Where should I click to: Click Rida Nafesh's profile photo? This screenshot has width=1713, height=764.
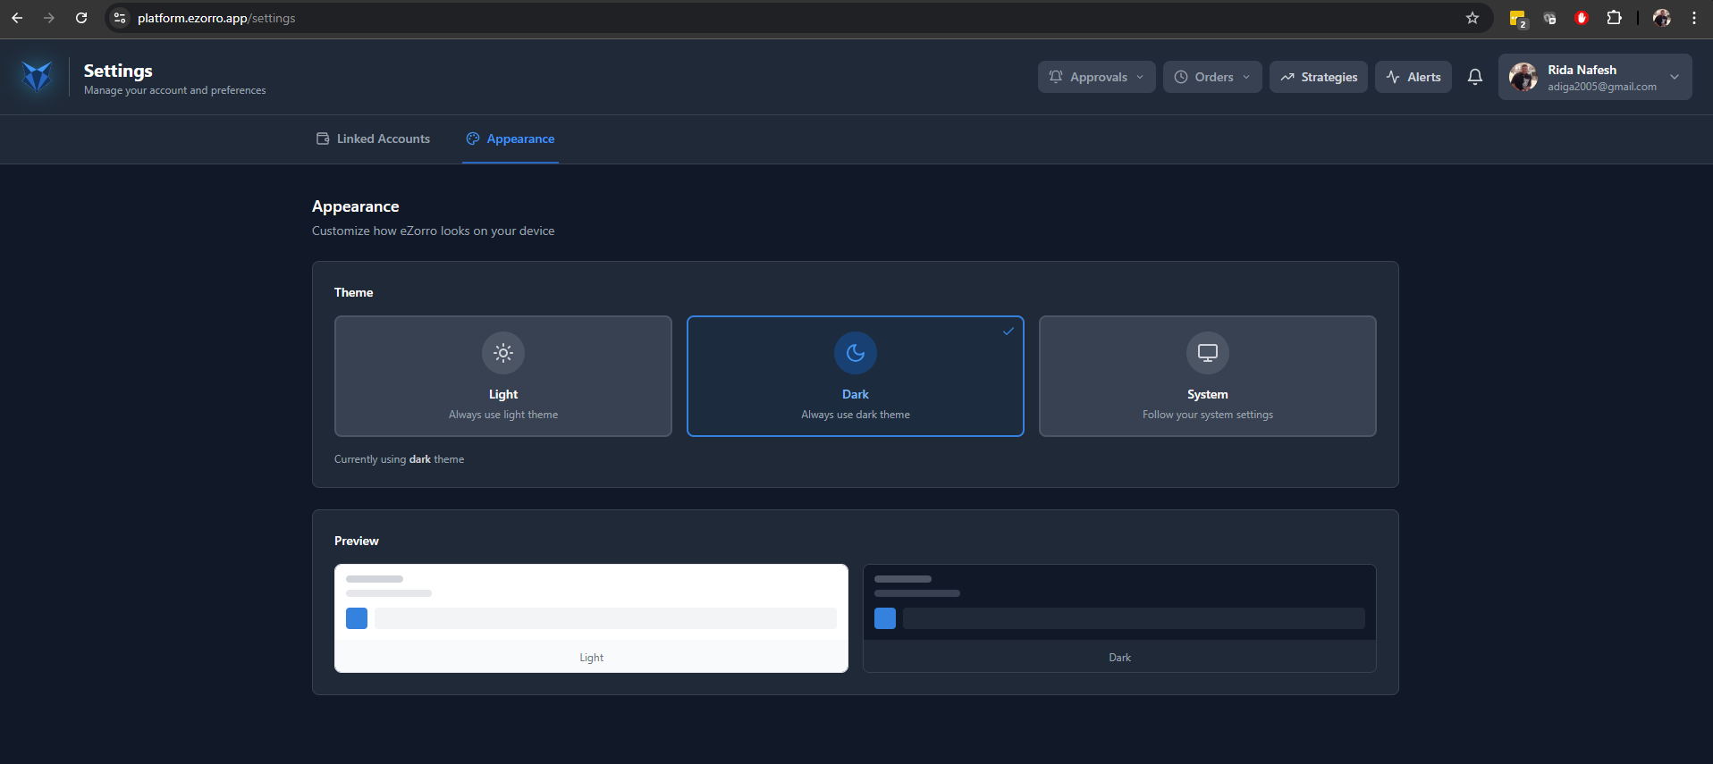pos(1523,77)
